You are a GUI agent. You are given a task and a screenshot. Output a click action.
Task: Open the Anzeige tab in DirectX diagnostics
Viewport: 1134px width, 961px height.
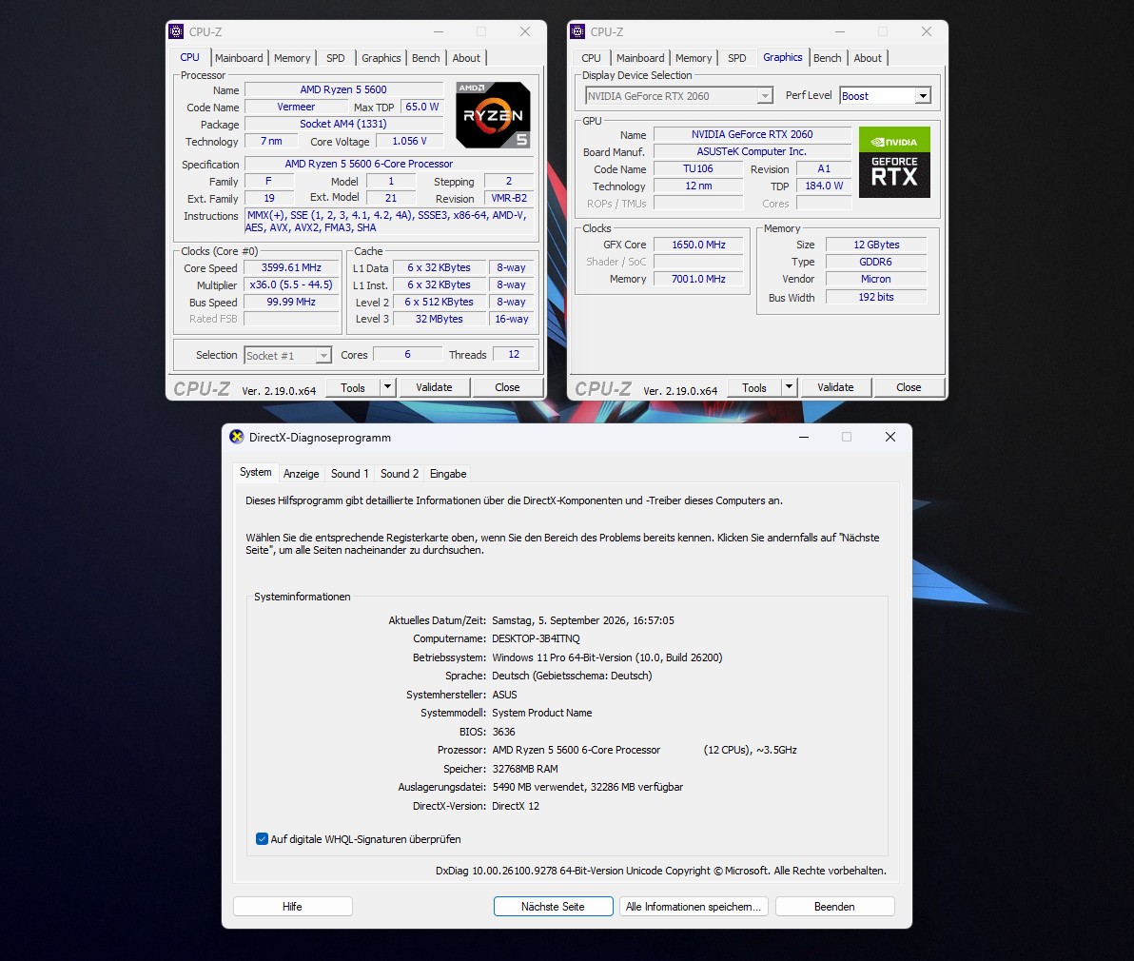301,474
